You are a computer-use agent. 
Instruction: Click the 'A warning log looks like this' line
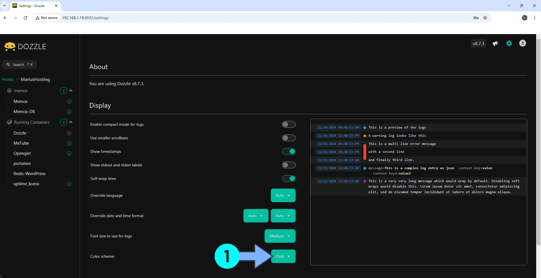point(397,136)
